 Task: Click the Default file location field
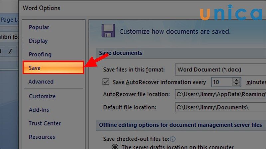tap(220, 107)
